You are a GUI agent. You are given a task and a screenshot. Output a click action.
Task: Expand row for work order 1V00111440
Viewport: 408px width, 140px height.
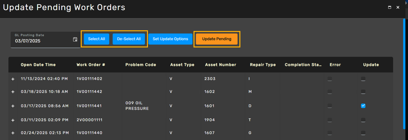click(x=13, y=133)
